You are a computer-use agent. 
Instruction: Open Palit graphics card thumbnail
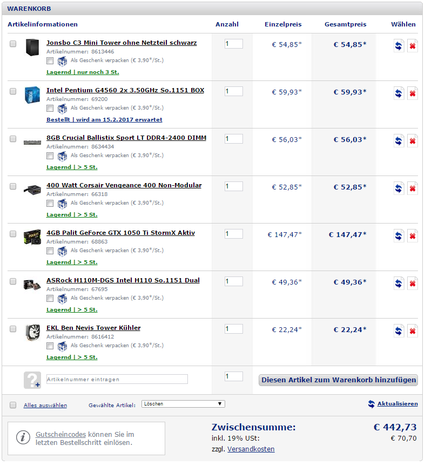pyautogui.click(x=32, y=237)
